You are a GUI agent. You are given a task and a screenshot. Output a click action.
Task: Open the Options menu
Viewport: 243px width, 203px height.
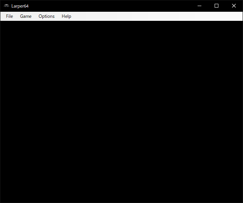point(47,16)
